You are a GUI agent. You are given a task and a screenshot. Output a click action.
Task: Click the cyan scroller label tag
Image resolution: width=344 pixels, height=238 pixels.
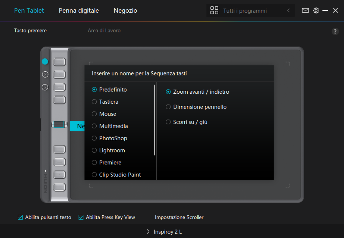tap(77, 126)
